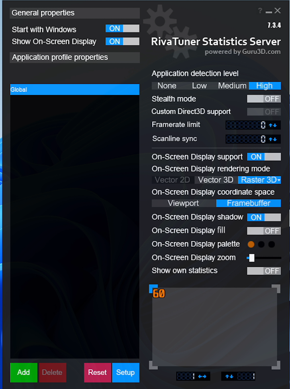The width and height of the screenshot is (290, 389).
Task: Toggle Show own statistics switch
Action: 264,271
